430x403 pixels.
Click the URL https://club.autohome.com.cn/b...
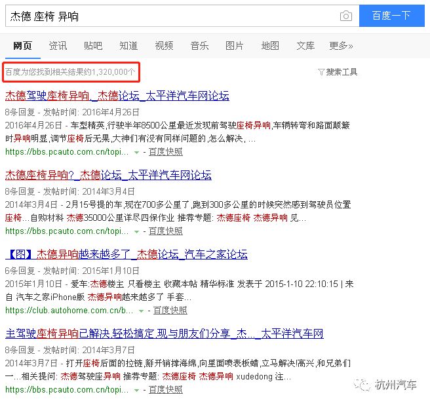coord(69,311)
